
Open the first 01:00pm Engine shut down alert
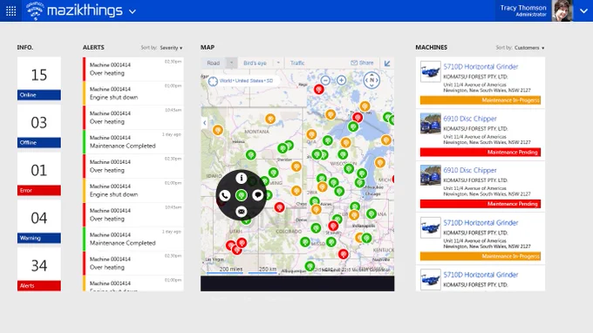point(133,93)
